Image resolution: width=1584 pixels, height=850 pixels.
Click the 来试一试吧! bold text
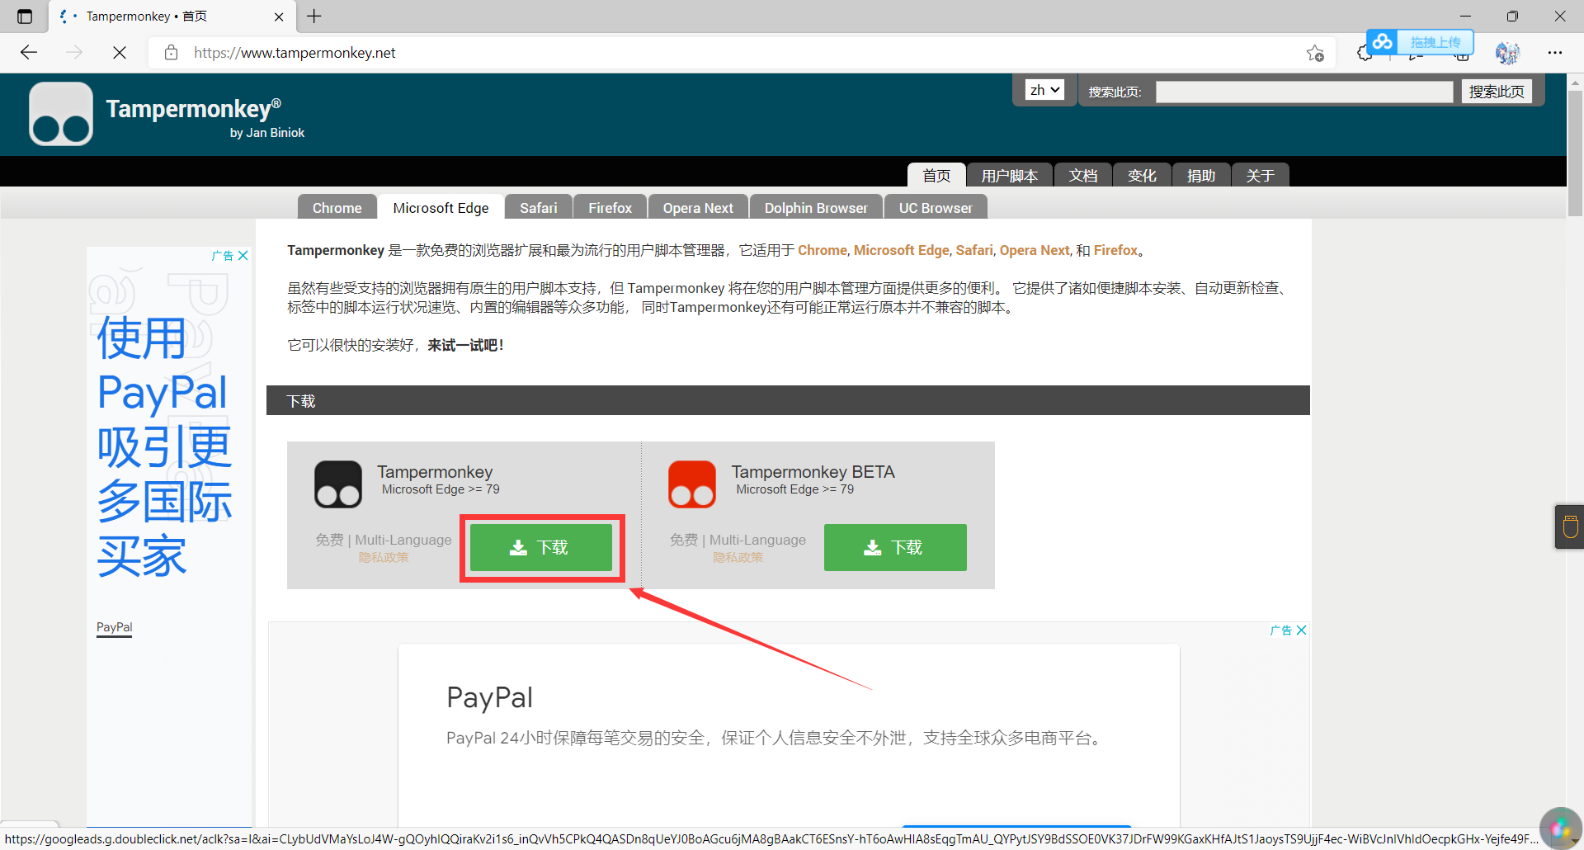tap(465, 345)
